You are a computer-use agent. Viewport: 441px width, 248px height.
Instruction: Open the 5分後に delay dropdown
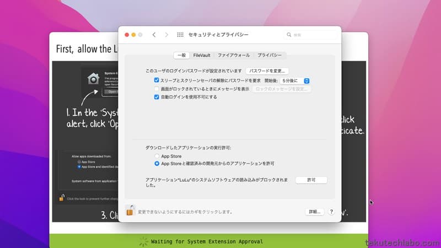pos(295,80)
